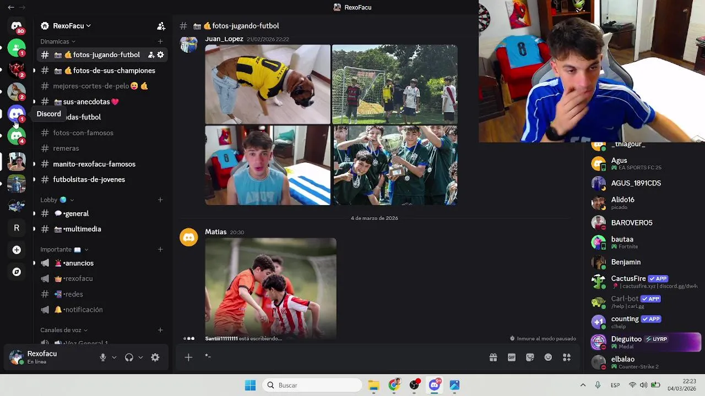Add channel to Dinamicas category
The width and height of the screenshot is (705, 396).
point(160,41)
